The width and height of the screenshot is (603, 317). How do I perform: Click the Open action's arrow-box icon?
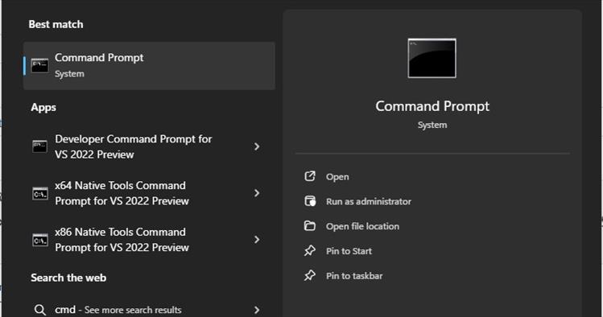[310, 176]
